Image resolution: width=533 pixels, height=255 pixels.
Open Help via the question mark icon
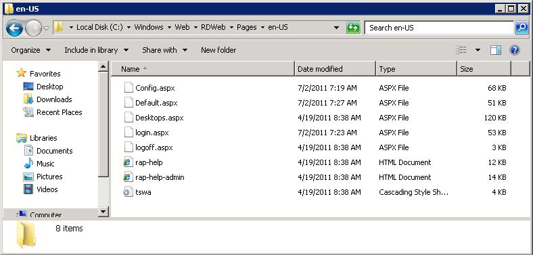click(515, 50)
